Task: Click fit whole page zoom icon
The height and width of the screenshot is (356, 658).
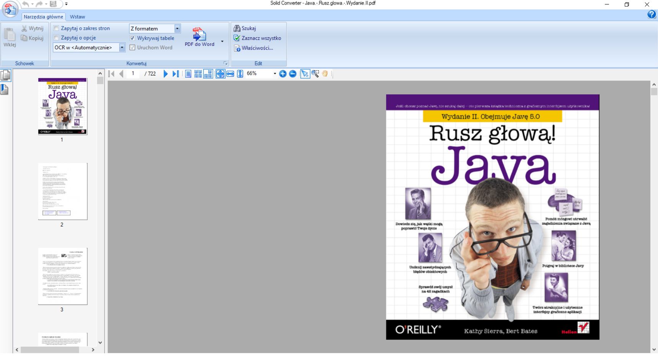Action: 220,74
